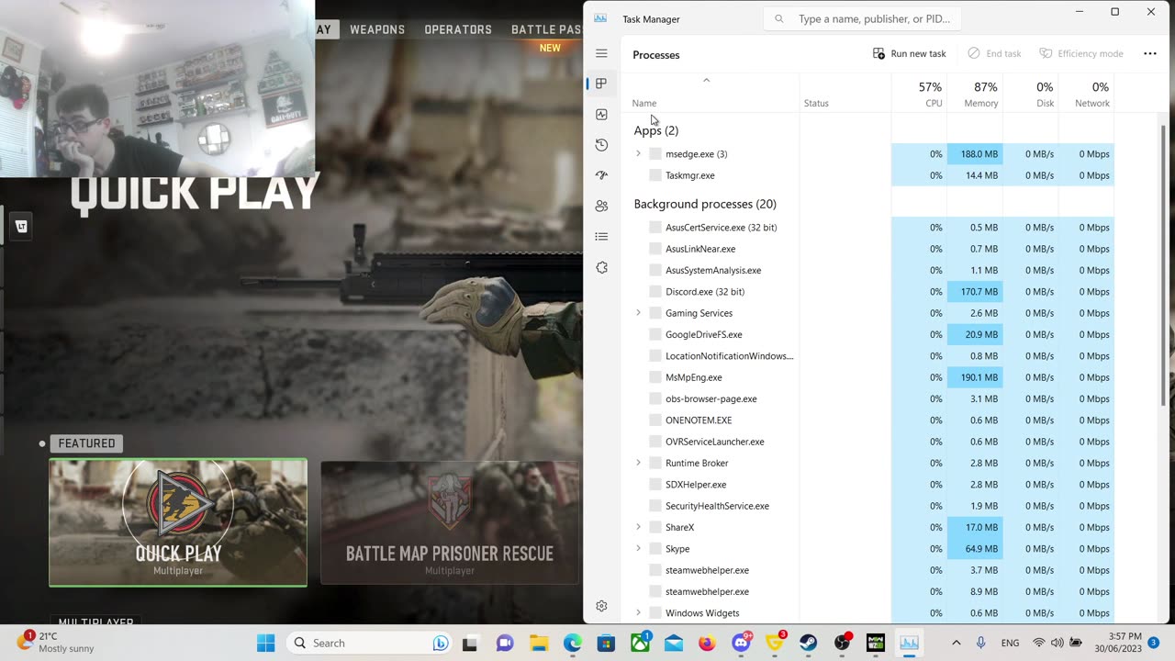Sort processes by Network column
This screenshot has height=661, width=1175.
click(x=1087, y=94)
